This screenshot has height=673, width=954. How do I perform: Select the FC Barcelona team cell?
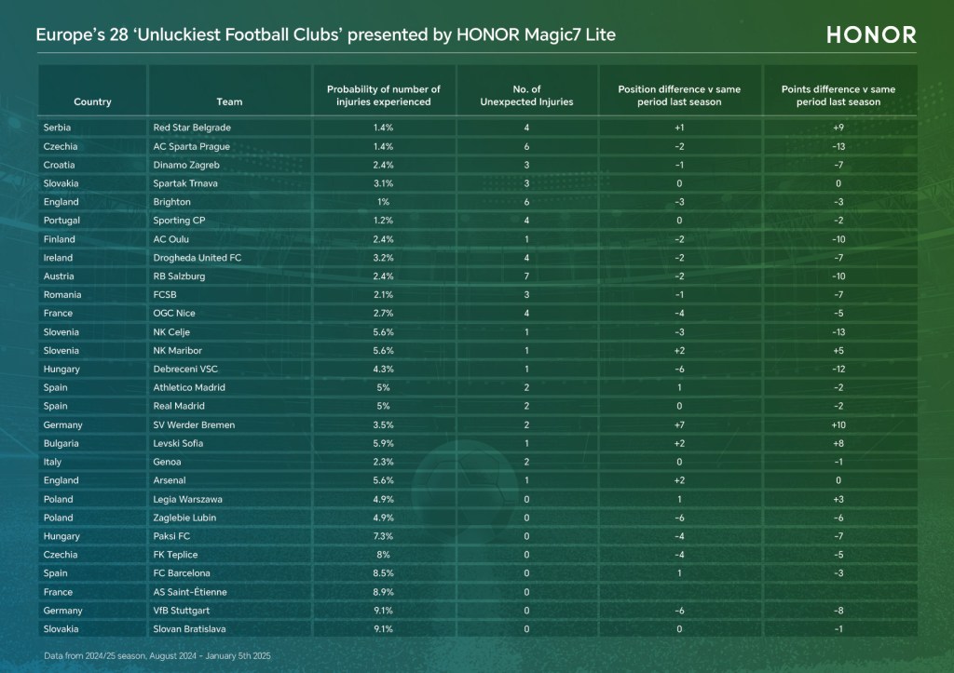pyautogui.click(x=182, y=574)
